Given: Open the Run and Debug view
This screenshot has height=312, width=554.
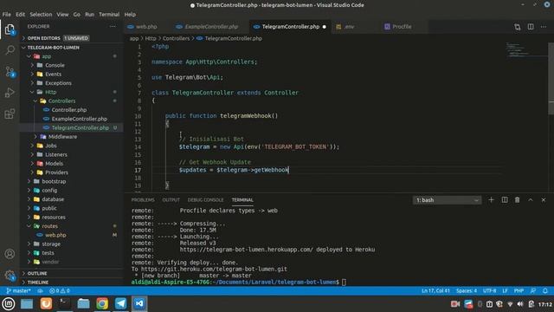Looking at the screenshot, I should point(10,93).
